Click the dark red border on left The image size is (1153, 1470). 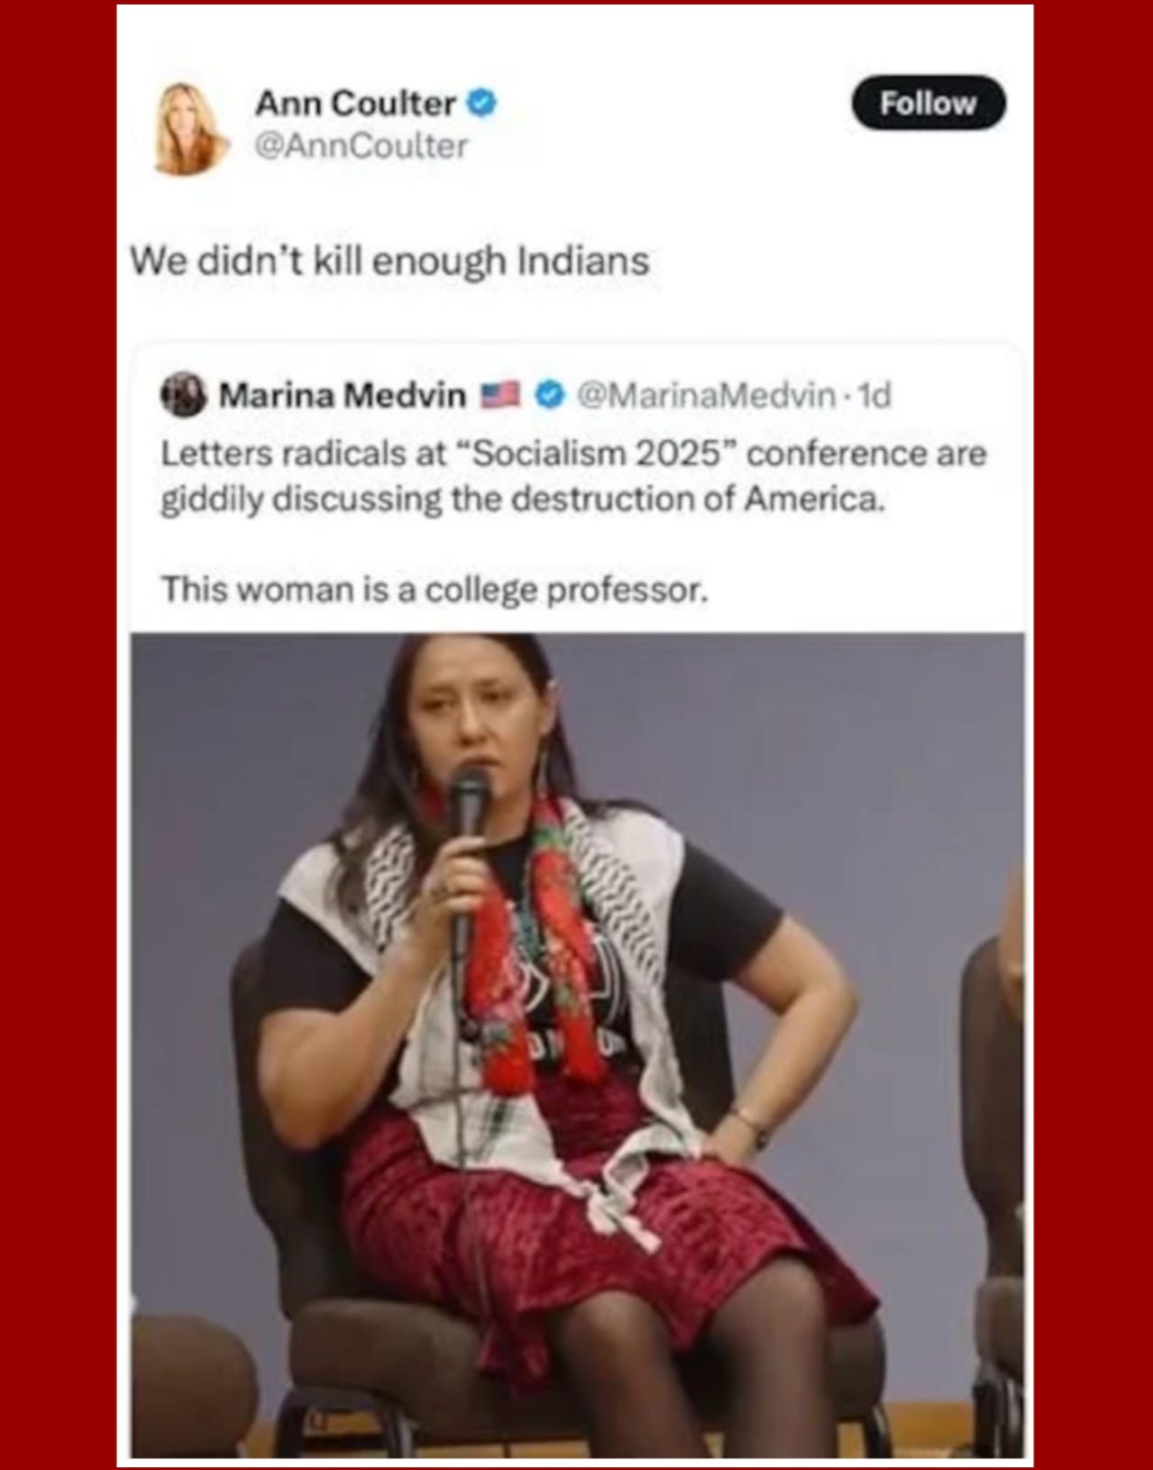click(58, 735)
